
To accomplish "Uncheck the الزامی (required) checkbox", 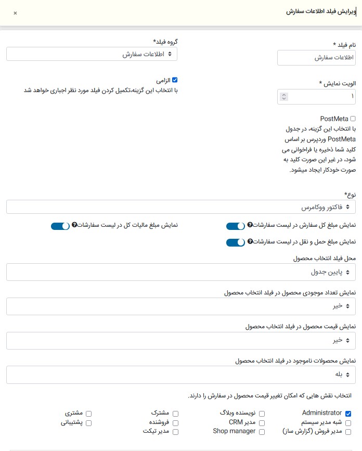I will coord(175,80).
